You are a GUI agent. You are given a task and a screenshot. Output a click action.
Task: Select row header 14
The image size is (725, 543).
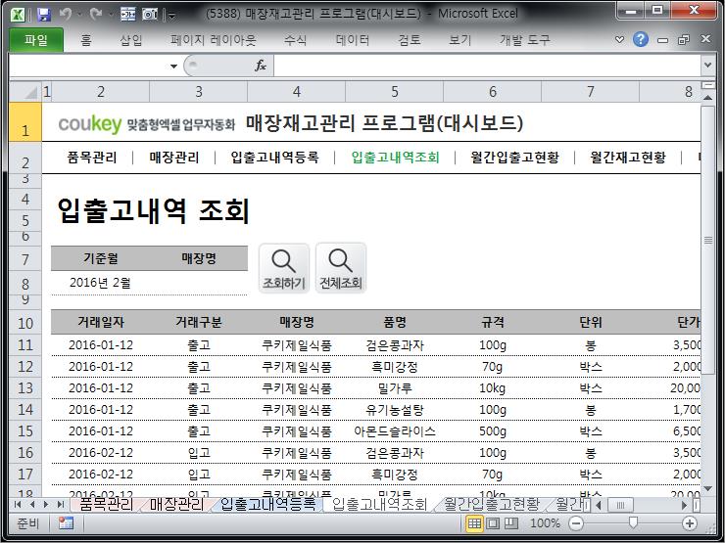coord(25,410)
